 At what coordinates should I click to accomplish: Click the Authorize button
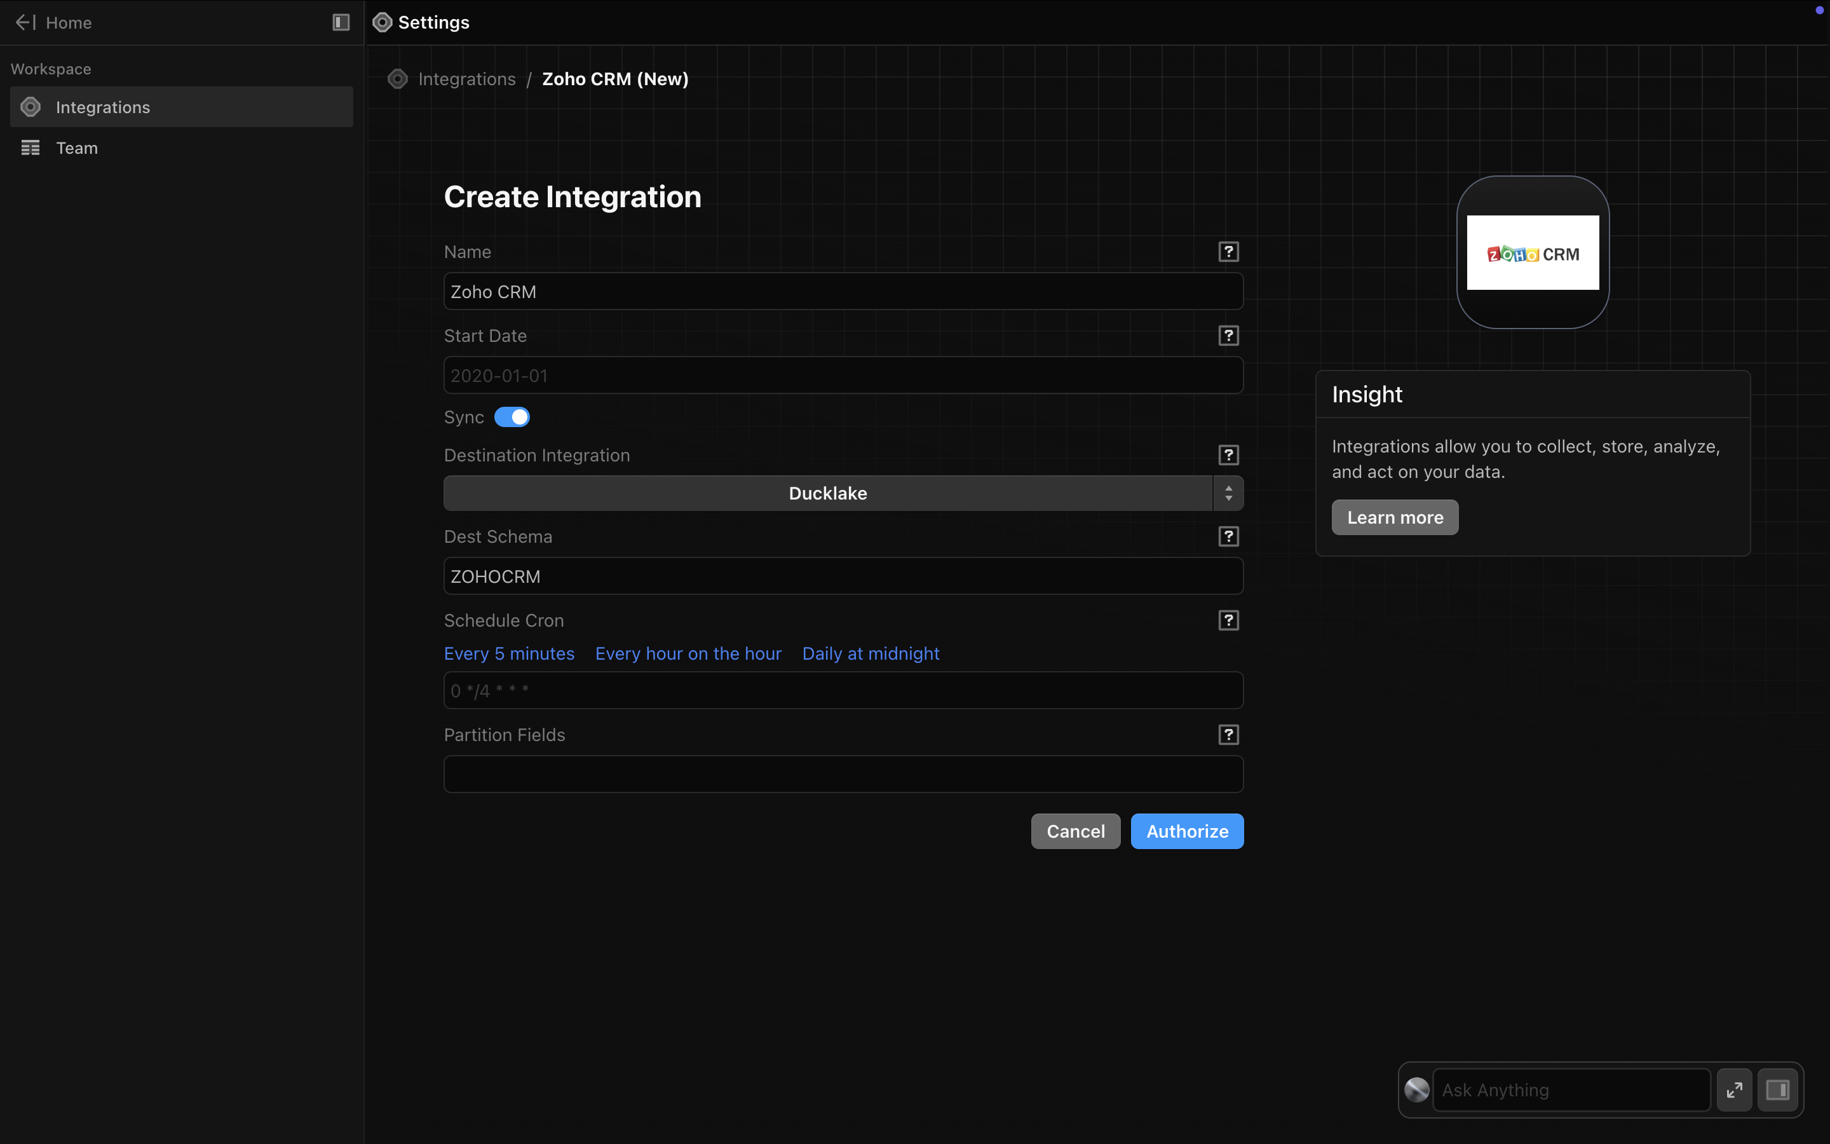pos(1186,831)
